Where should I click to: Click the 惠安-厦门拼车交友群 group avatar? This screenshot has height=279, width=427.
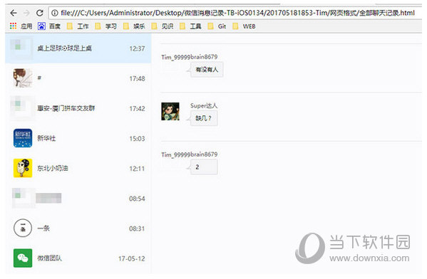pos(22,108)
